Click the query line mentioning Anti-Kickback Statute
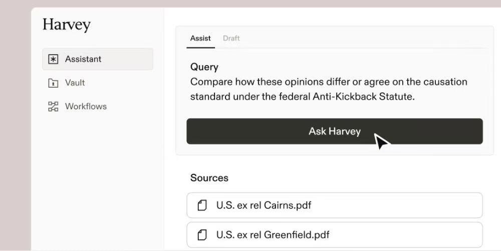The width and height of the screenshot is (501, 251). [x=302, y=97]
